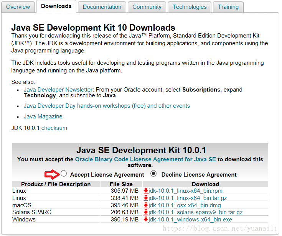The height and width of the screenshot is (236, 282).
Task: Download jdk-10.0.1_linux-x64_bin.rpm file link
Action: pyautogui.click(x=185, y=190)
